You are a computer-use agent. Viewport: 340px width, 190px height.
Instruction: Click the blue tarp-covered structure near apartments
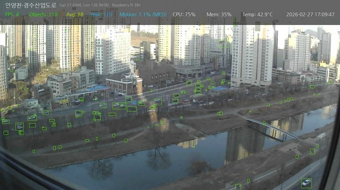[x=220, y=89]
